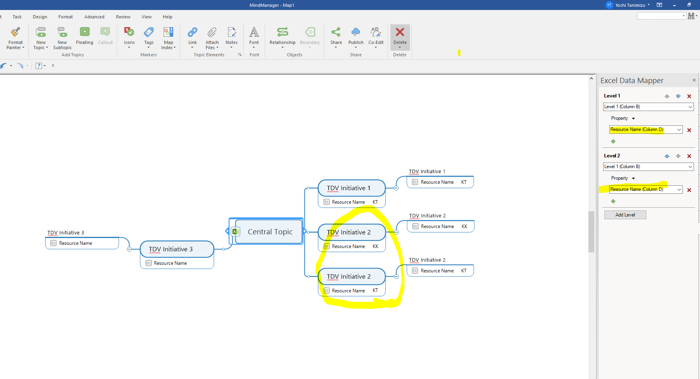Click the Relationship tool icon
The width and height of the screenshot is (700, 379).
[282, 32]
